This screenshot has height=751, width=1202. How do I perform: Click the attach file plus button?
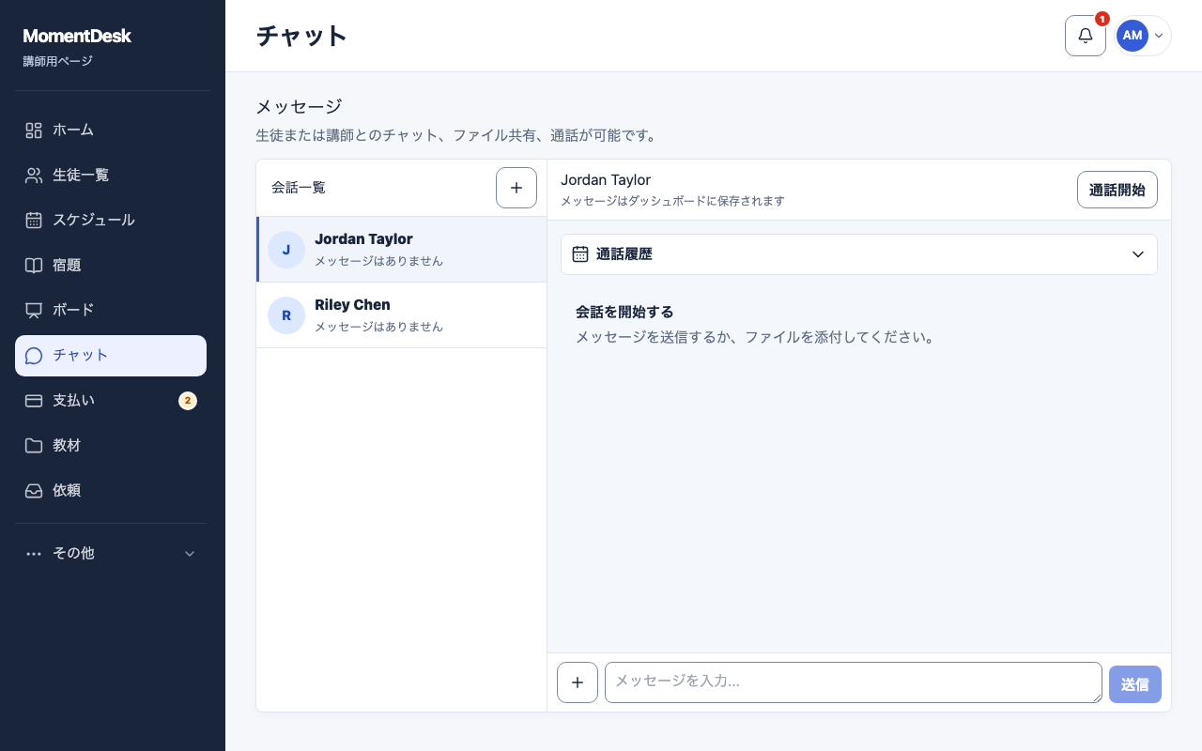pos(578,682)
